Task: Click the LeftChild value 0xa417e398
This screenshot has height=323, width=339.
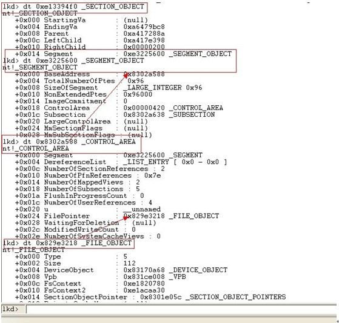Action: point(144,41)
